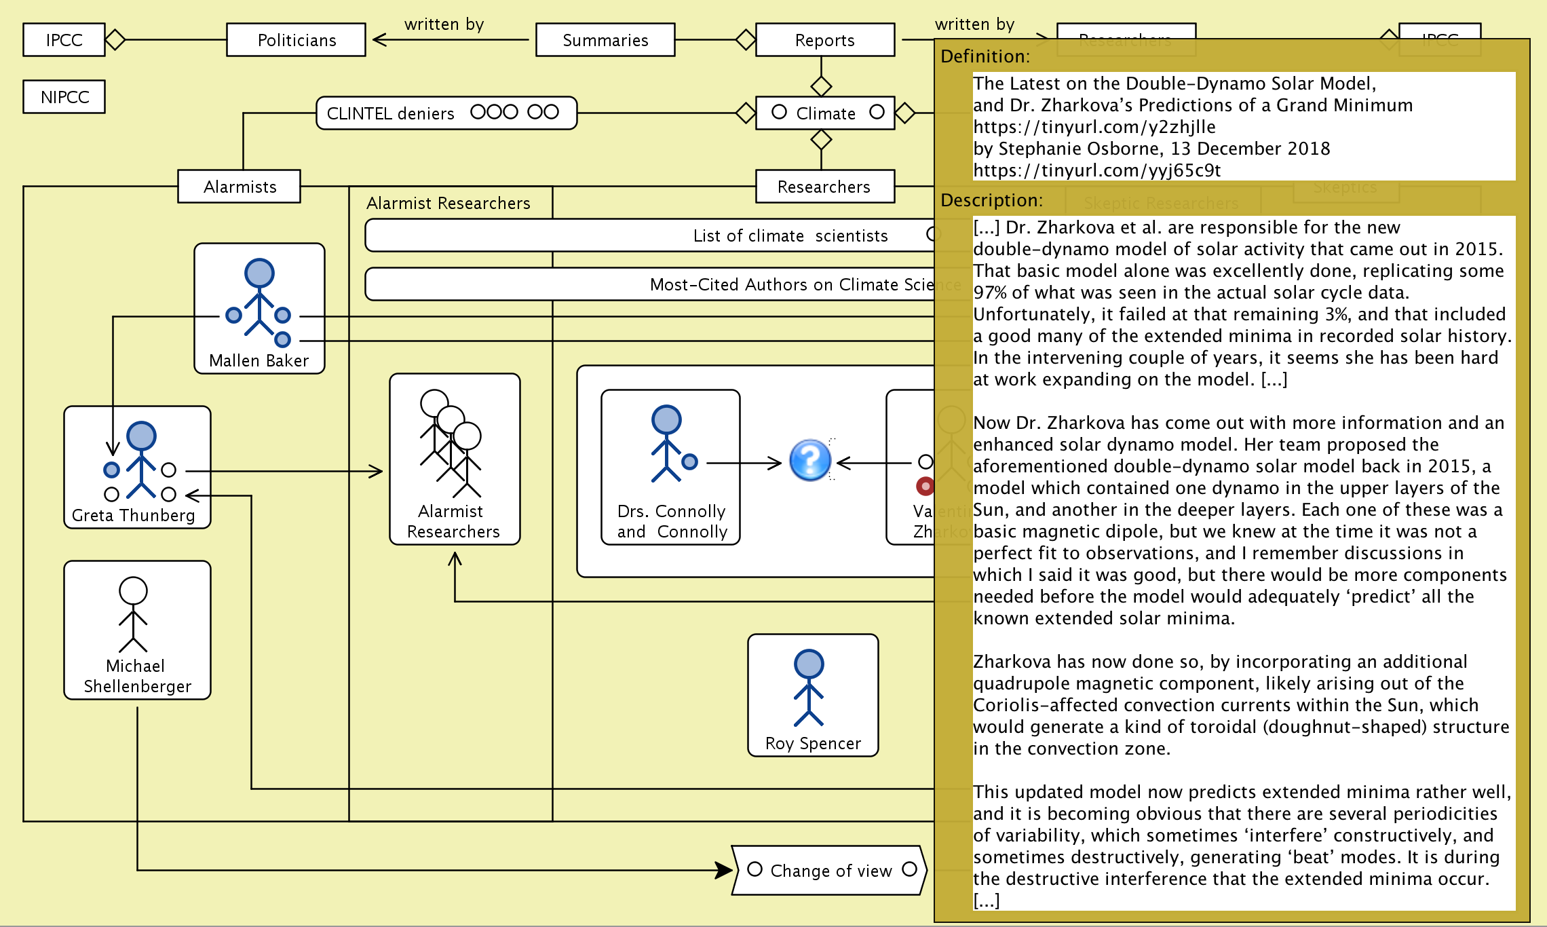Click the Drs. Connolly person figure
The height and width of the screenshot is (927, 1547).
[666, 443]
